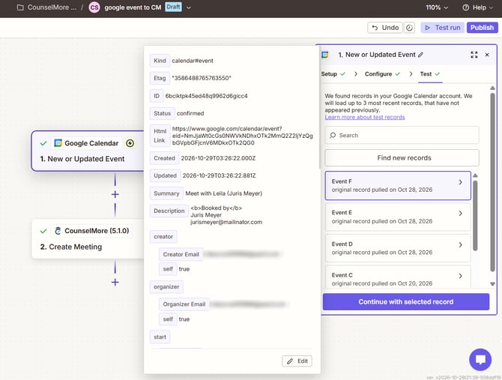This screenshot has width=502, height=380.
Task: Click Find new records button
Action: 402,158
